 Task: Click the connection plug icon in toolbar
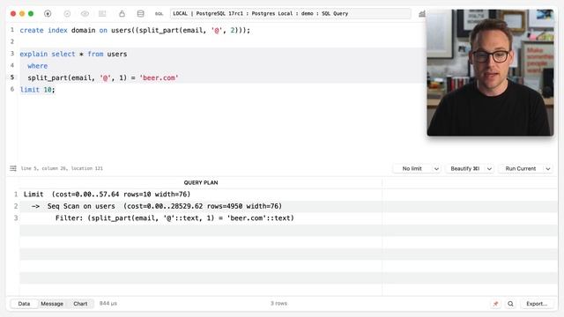tap(48, 14)
